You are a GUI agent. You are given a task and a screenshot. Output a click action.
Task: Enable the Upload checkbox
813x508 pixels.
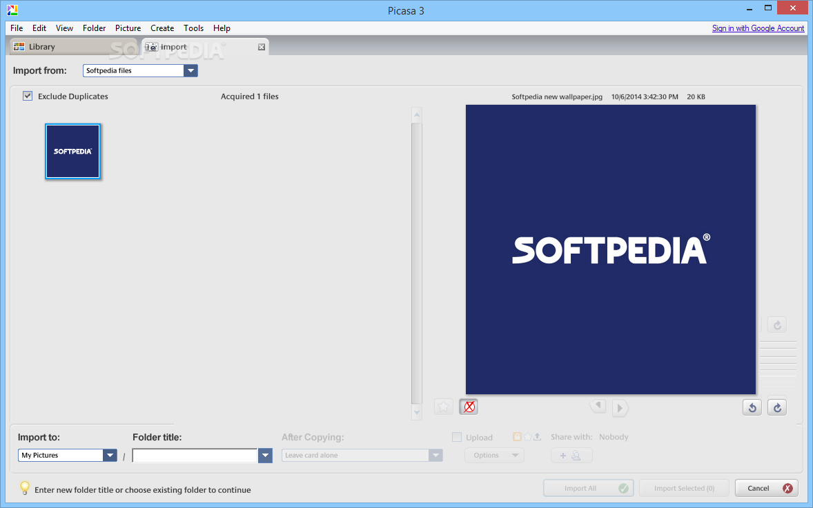click(x=457, y=437)
